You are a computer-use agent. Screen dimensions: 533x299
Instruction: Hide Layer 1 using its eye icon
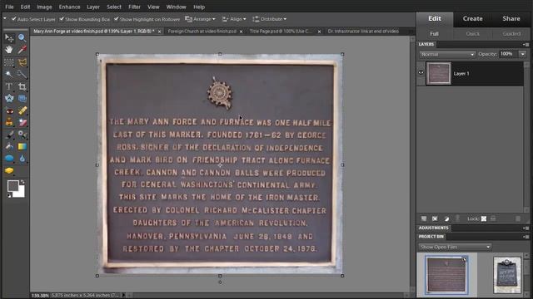pos(421,73)
